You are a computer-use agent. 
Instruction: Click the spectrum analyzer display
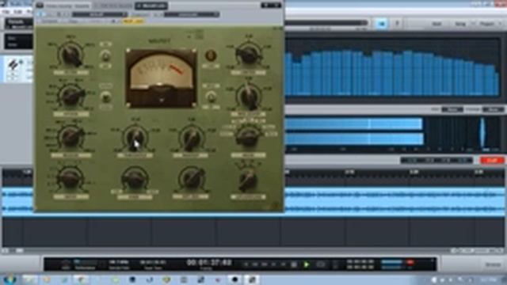tap(393, 67)
